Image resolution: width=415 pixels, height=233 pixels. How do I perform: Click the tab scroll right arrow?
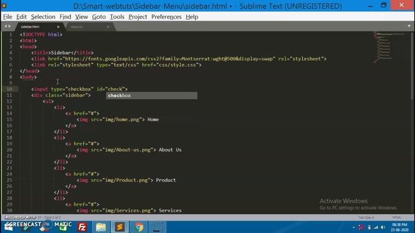[x=10, y=26]
